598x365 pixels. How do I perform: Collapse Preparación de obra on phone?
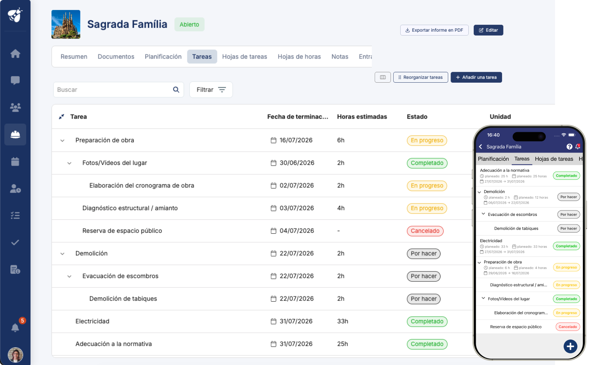pos(479,262)
